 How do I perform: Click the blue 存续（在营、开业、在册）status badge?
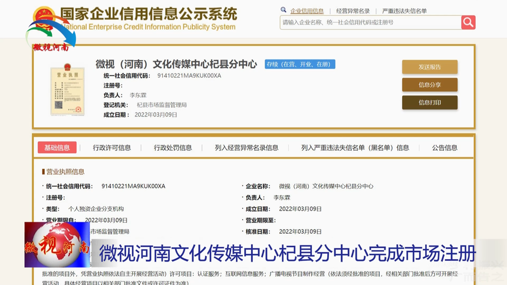coord(299,64)
